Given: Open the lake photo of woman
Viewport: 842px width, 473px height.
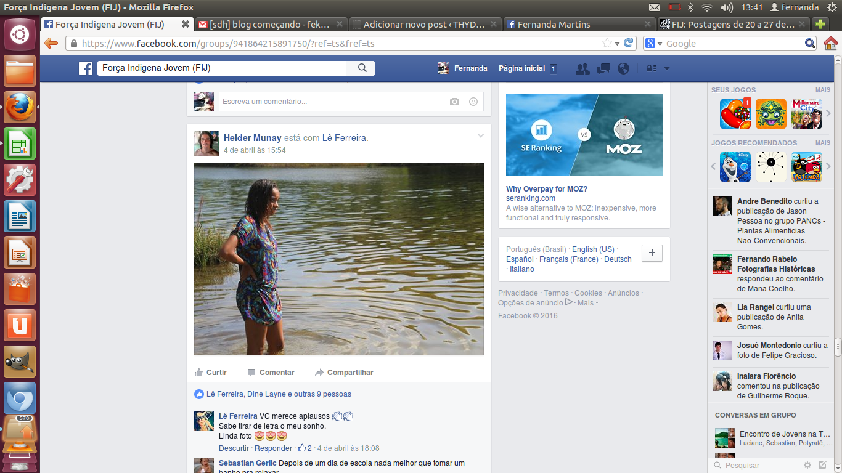Looking at the screenshot, I should click(339, 259).
